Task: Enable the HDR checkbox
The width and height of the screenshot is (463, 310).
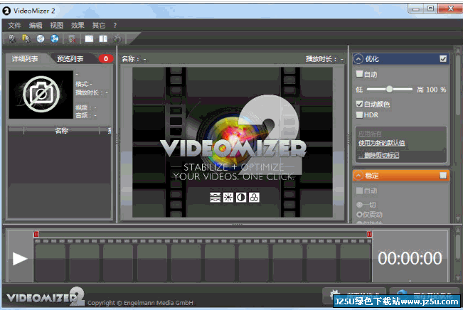Action: tap(359, 115)
